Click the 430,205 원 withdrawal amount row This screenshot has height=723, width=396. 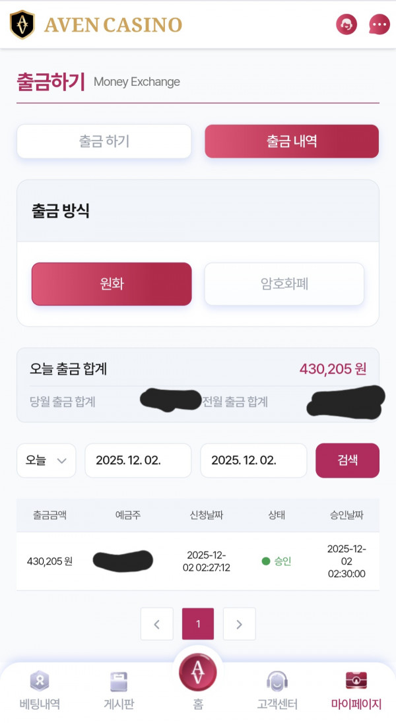(49, 561)
